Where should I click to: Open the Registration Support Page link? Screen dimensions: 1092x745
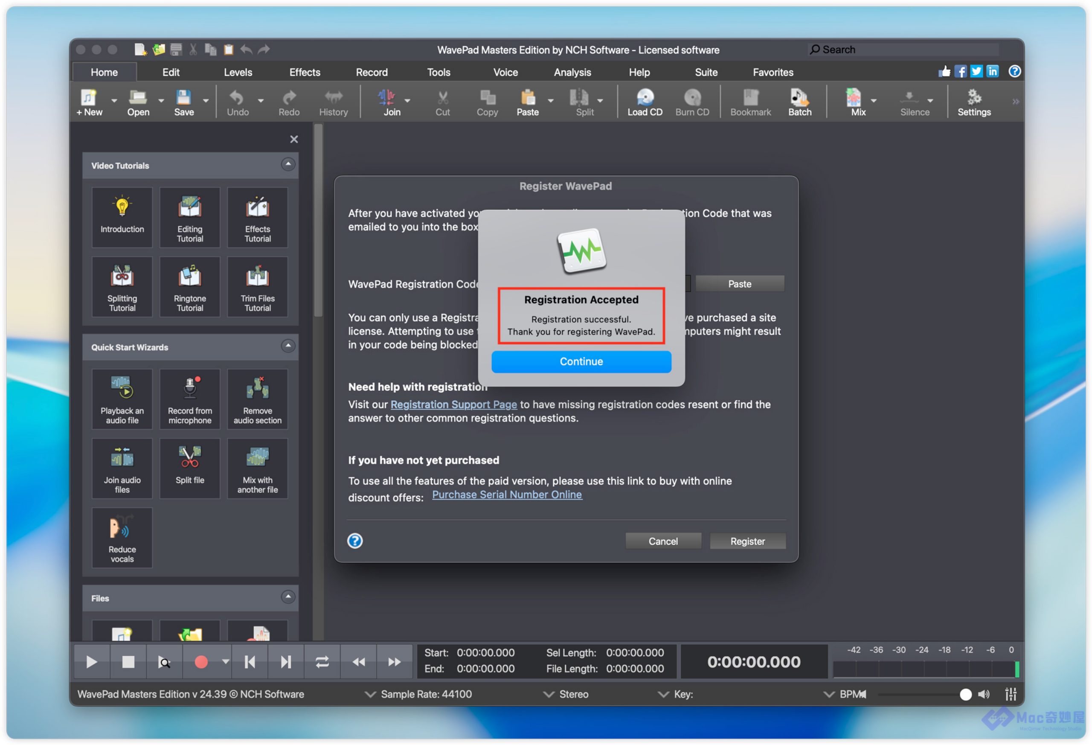point(453,405)
